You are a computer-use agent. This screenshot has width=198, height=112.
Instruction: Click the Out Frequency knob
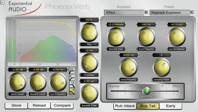click(x=58, y=82)
